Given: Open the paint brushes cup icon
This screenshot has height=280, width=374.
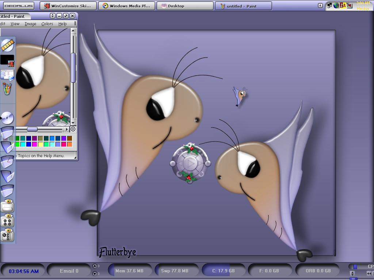Looking at the screenshot, I should click(x=7, y=89).
